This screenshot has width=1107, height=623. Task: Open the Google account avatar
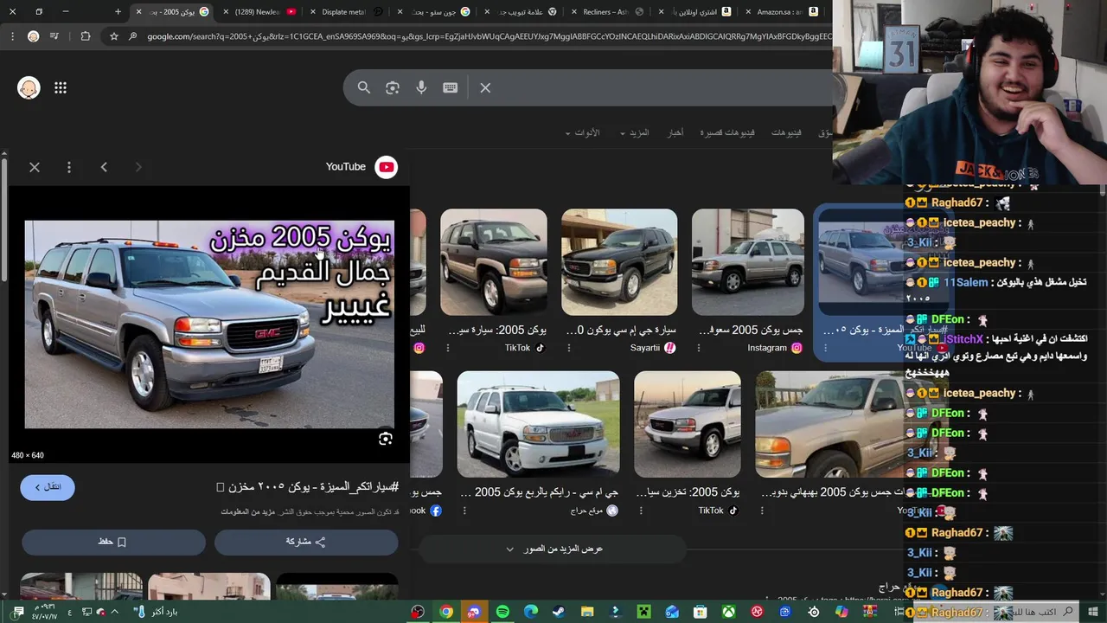29,87
